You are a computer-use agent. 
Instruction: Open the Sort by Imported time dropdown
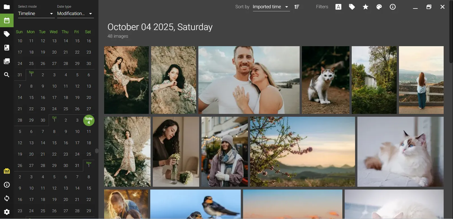(270, 7)
